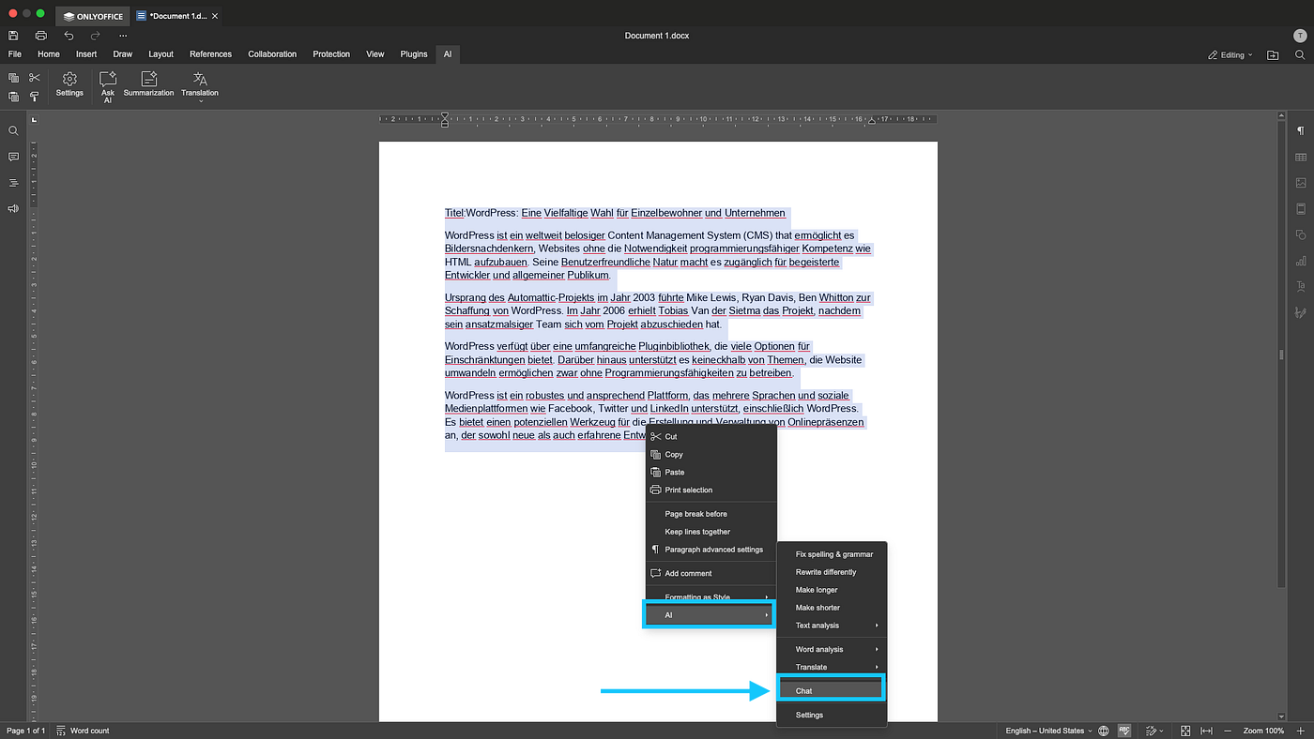Open Paragraph advanced settings from context menu
1314x739 pixels.
(711, 550)
